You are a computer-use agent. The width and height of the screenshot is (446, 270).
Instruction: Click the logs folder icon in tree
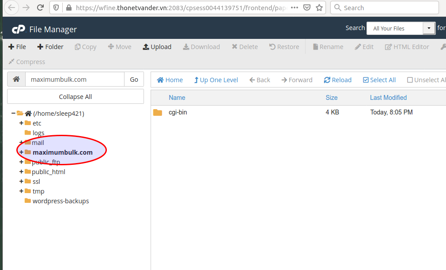pos(27,133)
